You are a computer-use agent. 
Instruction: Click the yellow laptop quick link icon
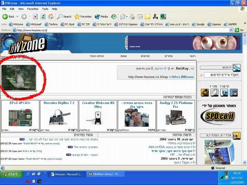tap(205, 92)
